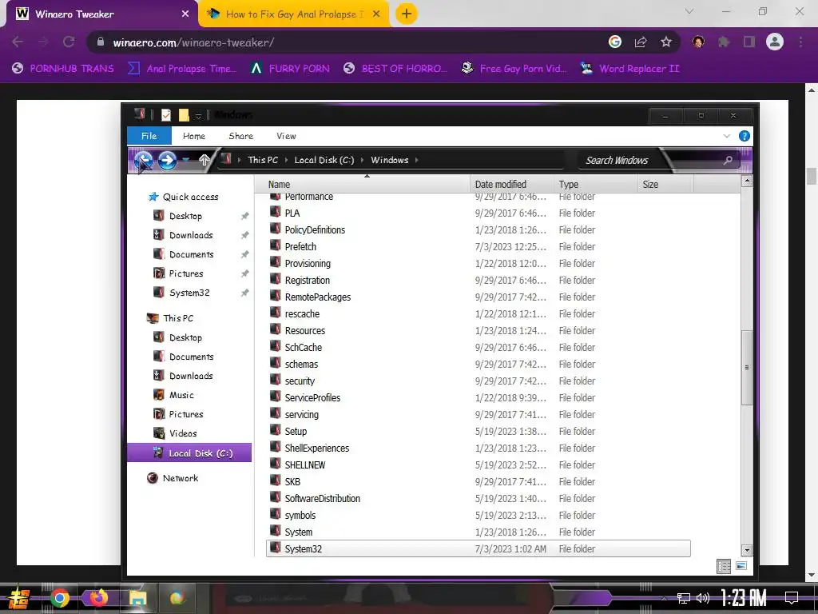Screen dimensions: 818x614
Task: Open the Extensions puzzle piece menu
Action: 724,42
